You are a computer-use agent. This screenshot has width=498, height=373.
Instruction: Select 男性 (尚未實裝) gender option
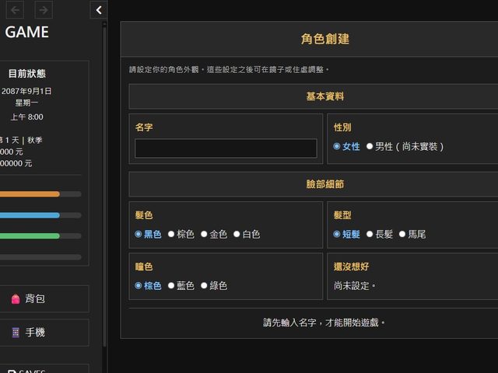[405, 147]
